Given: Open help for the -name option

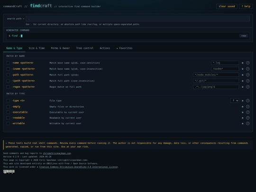Looking at the screenshot, I should 247,63.
